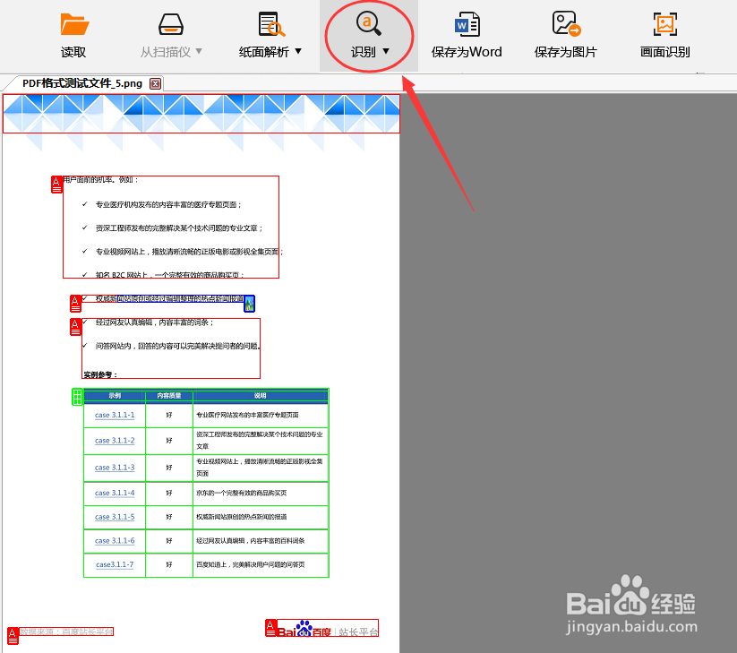Click text region icon beside Baidu站长平台 logo

[270, 628]
